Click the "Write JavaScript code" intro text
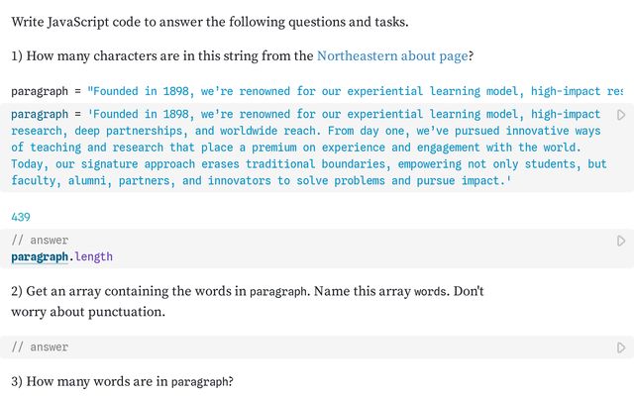The height and width of the screenshot is (396, 634). pyautogui.click(x=210, y=22)
